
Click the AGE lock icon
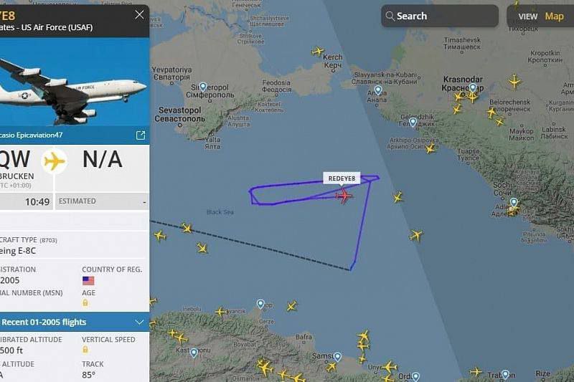point(85,302)
